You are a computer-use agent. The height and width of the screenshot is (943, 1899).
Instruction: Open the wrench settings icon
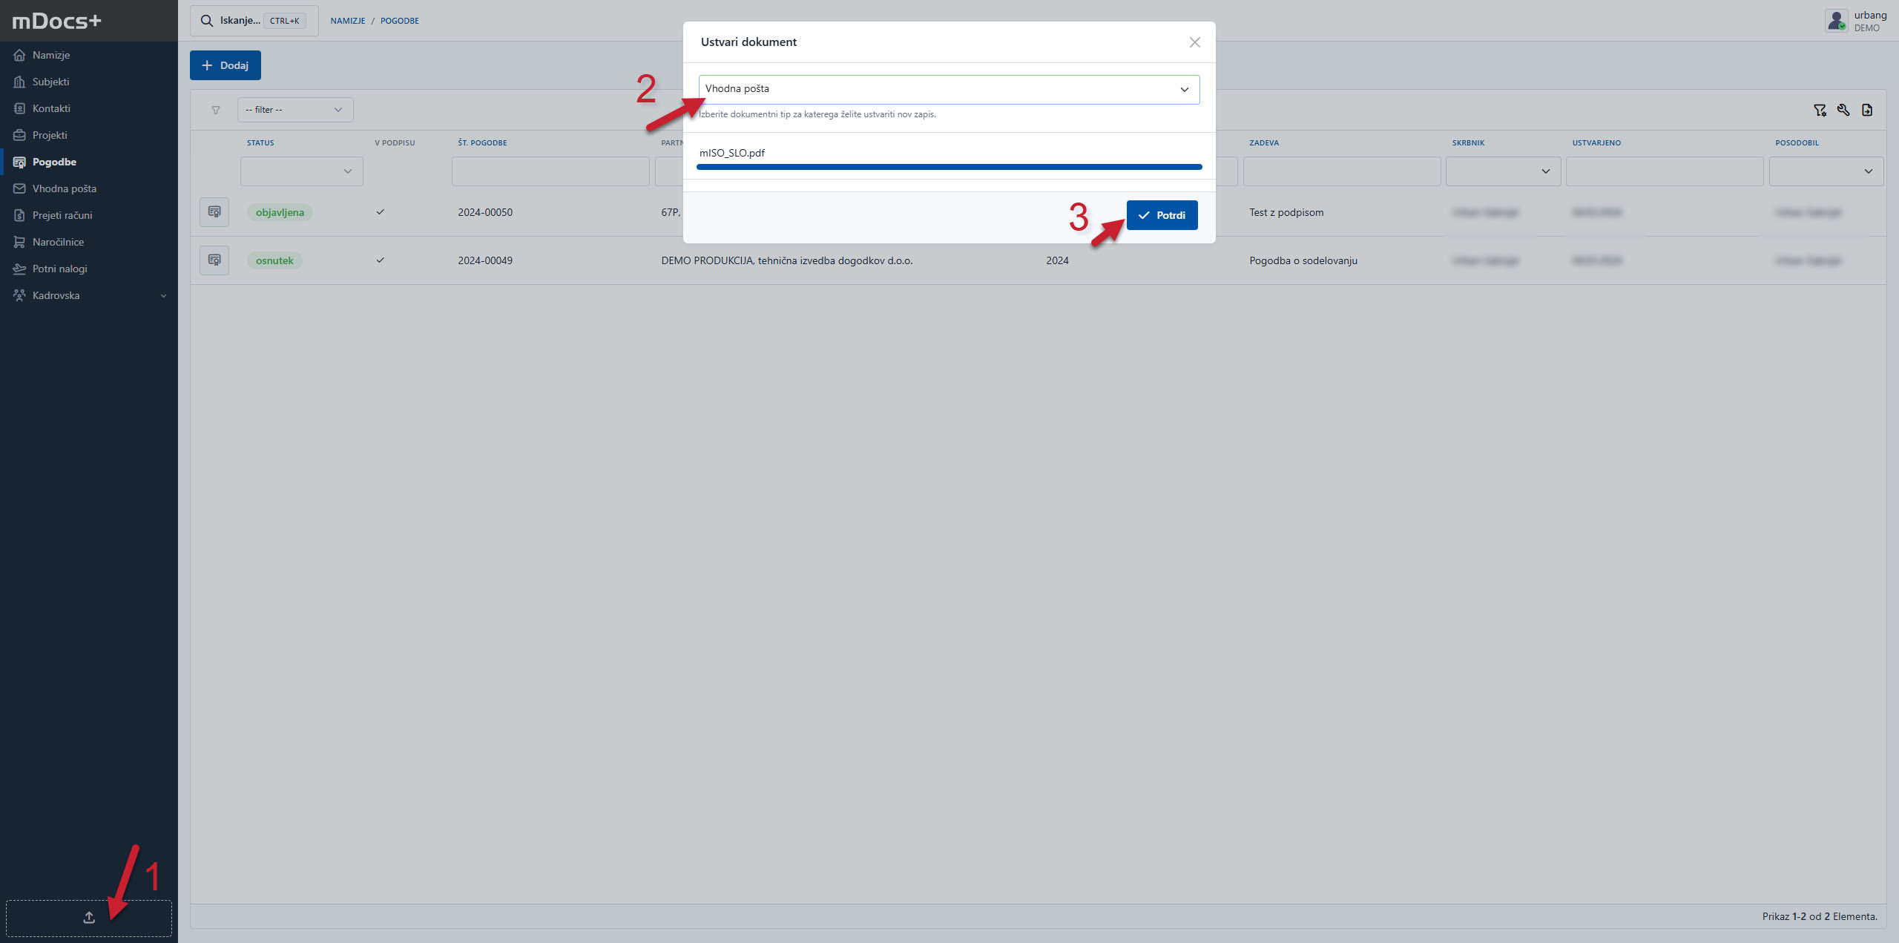(1843, 111)
